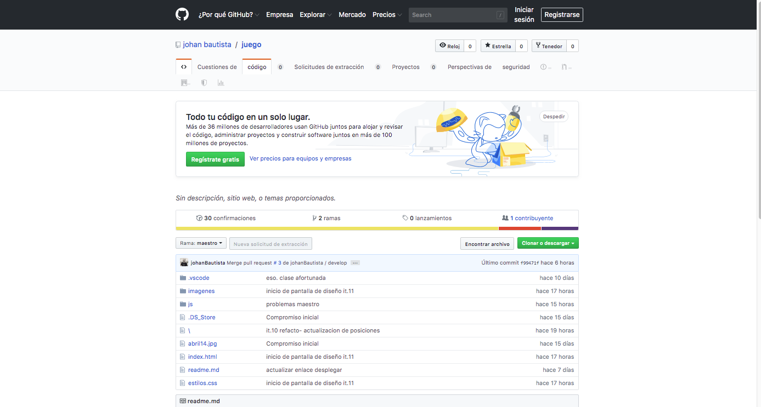This screenshot has height=407, width=761.
Task: Click johanBautista's avatar in commit bar
Action: click(184, 262)
